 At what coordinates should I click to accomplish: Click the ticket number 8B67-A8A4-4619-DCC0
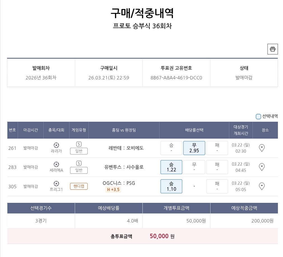coord(176,78)
